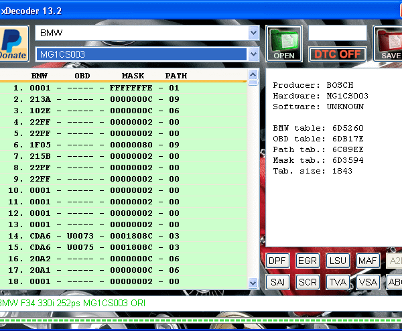The image size is (402, 331).
Task: Click the Hardware: MG1CS003 info line
Action: pos(320,96)
